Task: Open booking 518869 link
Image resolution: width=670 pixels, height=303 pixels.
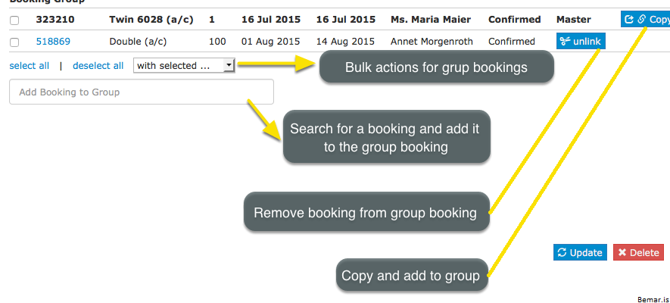Action: [53, 42]
